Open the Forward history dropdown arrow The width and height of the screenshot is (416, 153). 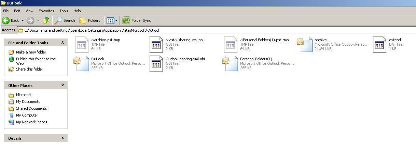click(x=38, y=20)
